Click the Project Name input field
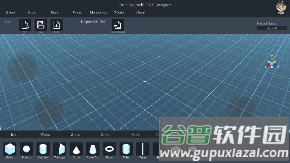Image resolution: width=290 pixels, height=163 pixels. click(272, 28)
